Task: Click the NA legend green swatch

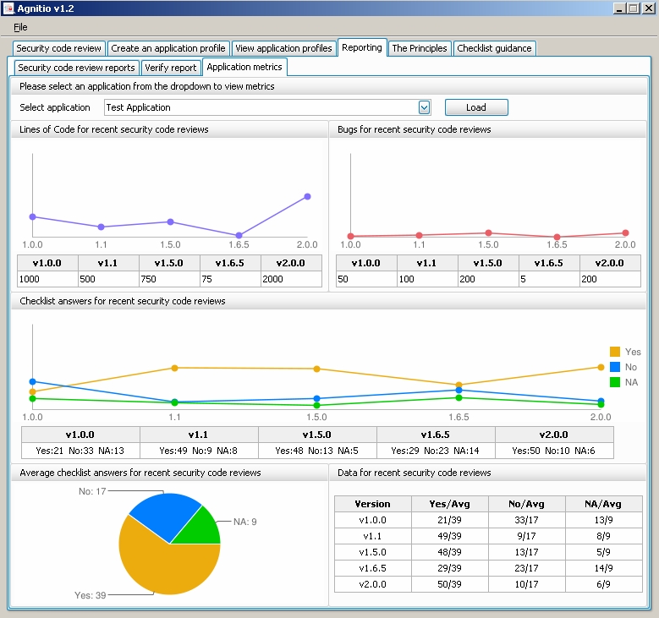Action: coord(615,382)
